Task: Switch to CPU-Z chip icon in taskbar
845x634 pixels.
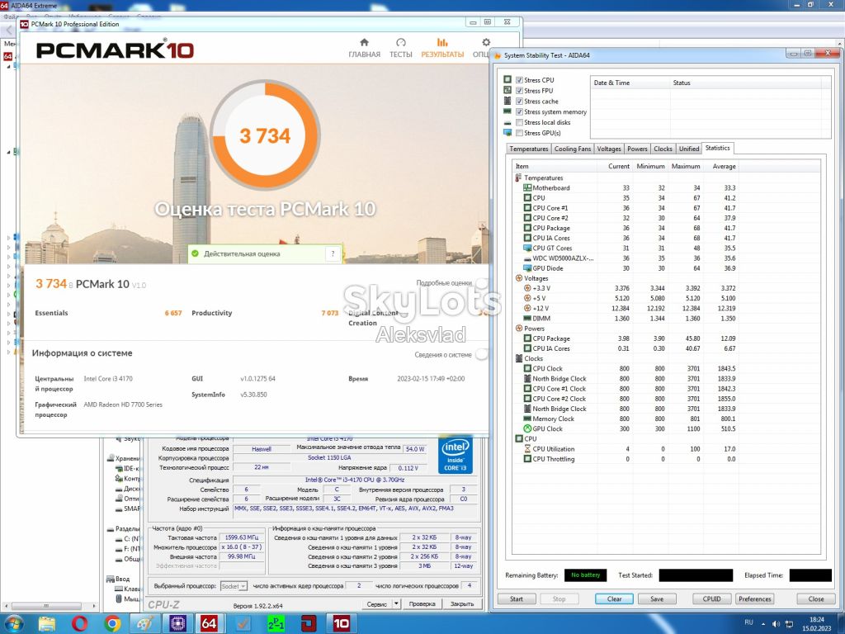Action: pos(177,624)
